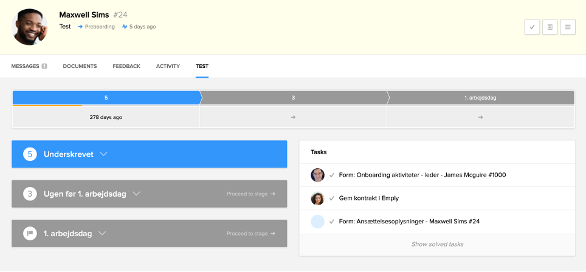Tick the Ansættelsesoplysninger form task
Image resolution: width=586 pixels, height=272 pixels.
[332, 222]
